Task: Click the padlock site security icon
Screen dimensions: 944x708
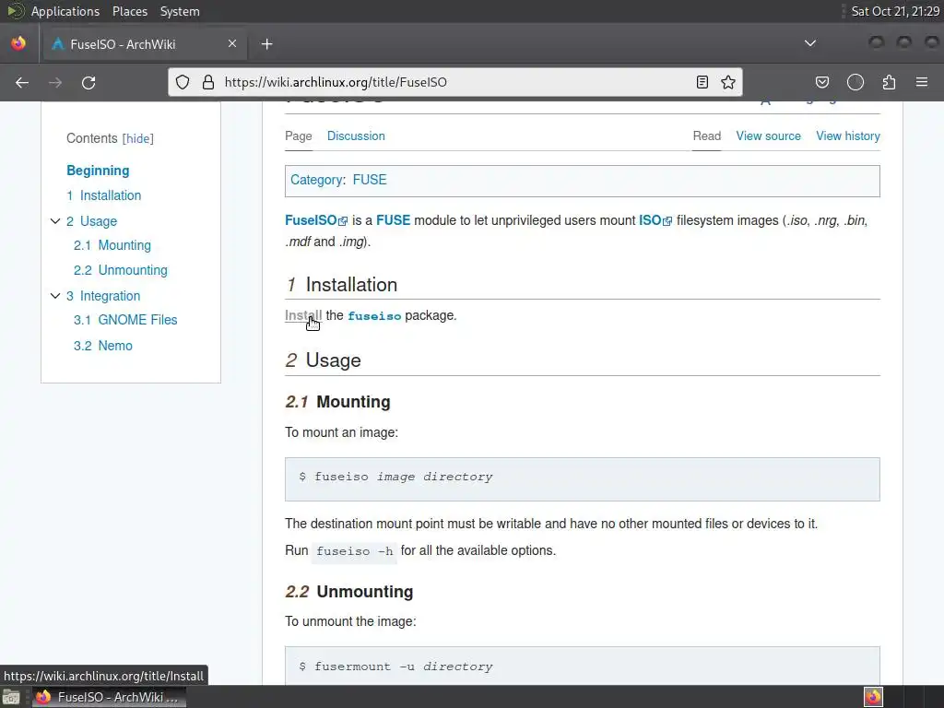Action: [x=208, y=82]
